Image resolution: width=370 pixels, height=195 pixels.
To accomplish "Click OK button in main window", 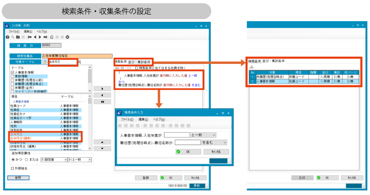I will (x=171, y=178).
